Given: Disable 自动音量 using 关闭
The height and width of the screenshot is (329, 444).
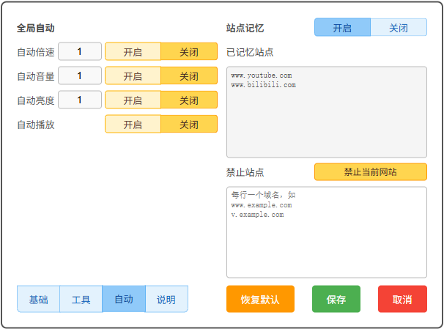Looking at the screenshot, I should (x=189, y=75).
